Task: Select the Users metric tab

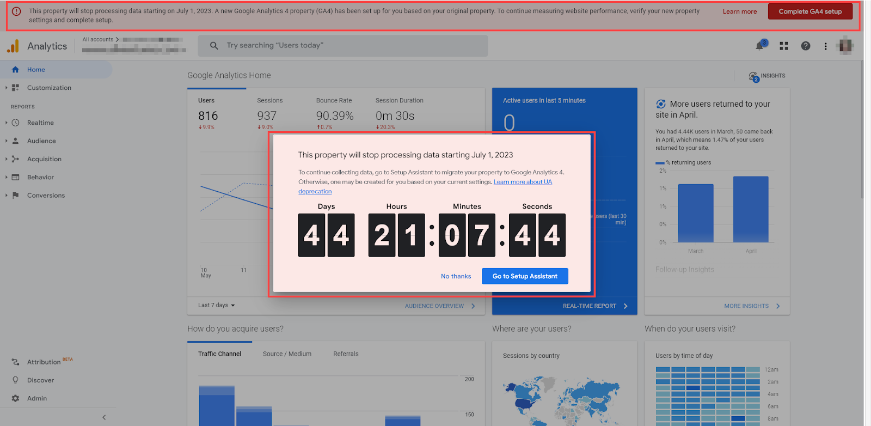Action: pos(217,113)
